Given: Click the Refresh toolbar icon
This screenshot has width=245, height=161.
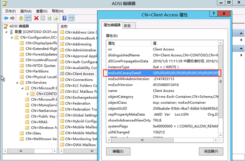Looking at the screenshot, I should click(49, 18).
